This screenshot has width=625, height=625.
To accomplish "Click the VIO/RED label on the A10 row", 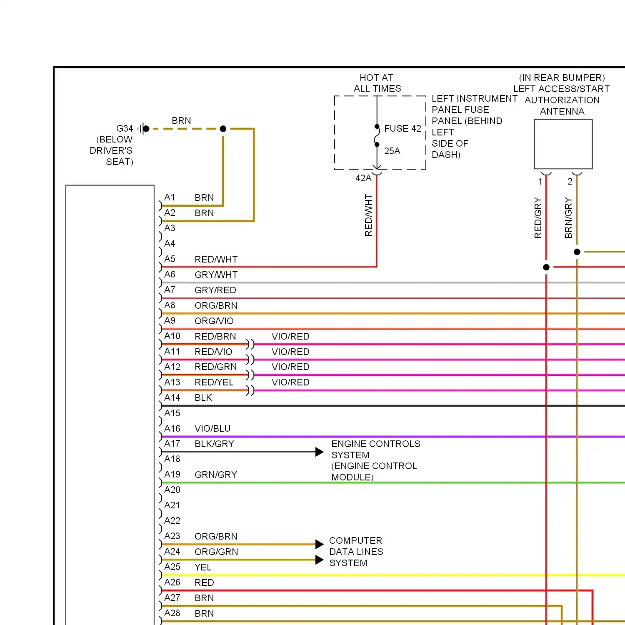I will point(290,336).
